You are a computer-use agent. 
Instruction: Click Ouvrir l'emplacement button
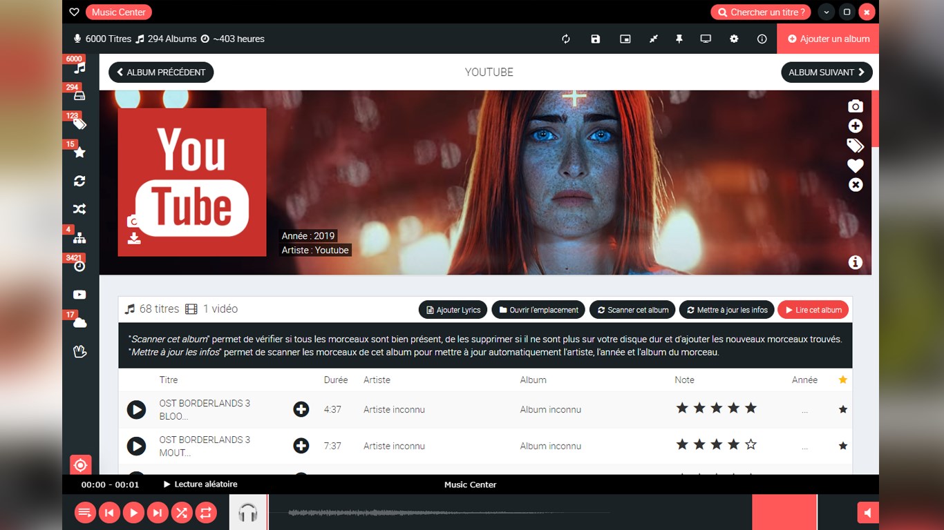(x=538, y=310)
